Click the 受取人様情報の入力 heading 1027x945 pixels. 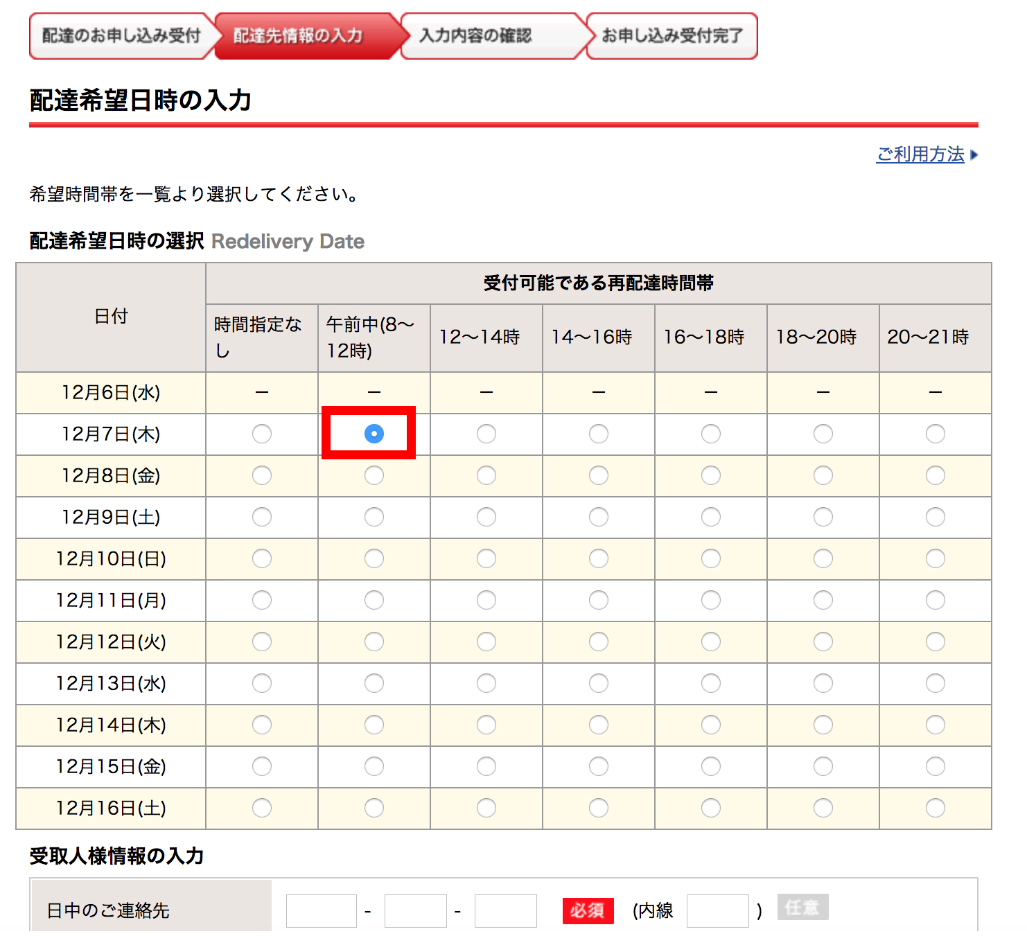116,856
